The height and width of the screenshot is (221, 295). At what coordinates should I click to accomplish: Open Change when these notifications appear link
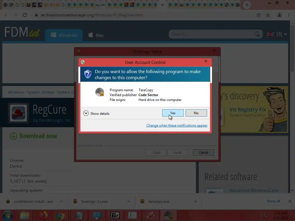coord(177,125)
